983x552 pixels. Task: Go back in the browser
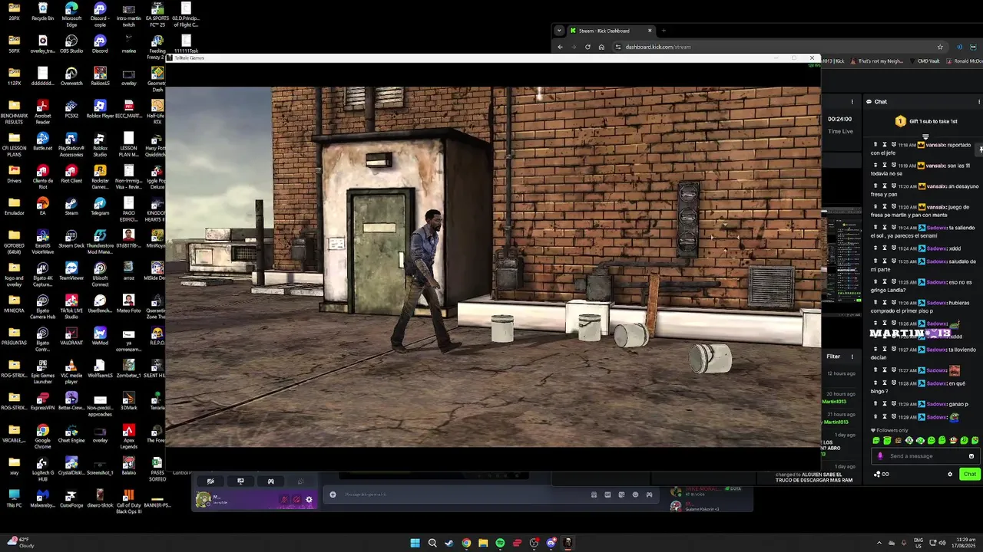[x=560, y=47]
